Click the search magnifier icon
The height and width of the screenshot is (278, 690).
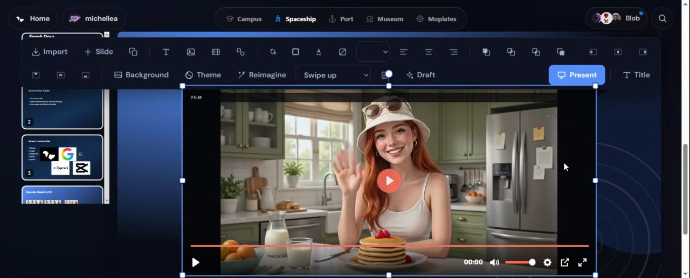tap(663, 19)
